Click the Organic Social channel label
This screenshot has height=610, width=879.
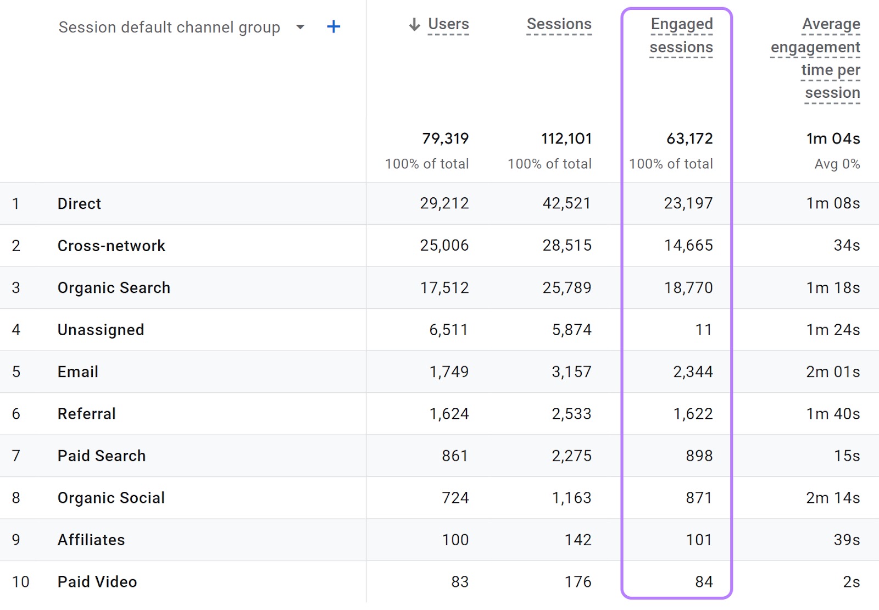(x=111, y=497)
